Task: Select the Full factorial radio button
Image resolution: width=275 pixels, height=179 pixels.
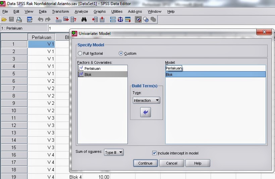Action: pos(80,53)
